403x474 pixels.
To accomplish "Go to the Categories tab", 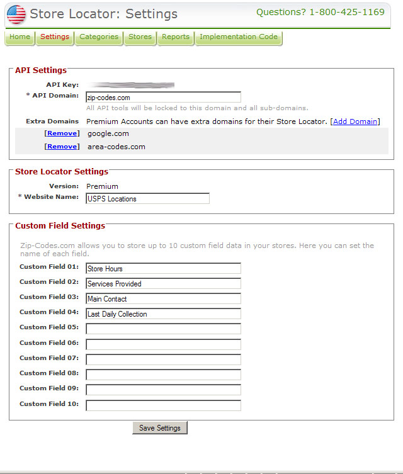I will (x=99, y=38).
